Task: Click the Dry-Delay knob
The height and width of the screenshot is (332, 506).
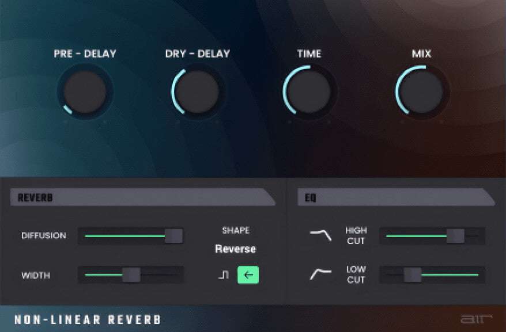Action: pos(197,91)
